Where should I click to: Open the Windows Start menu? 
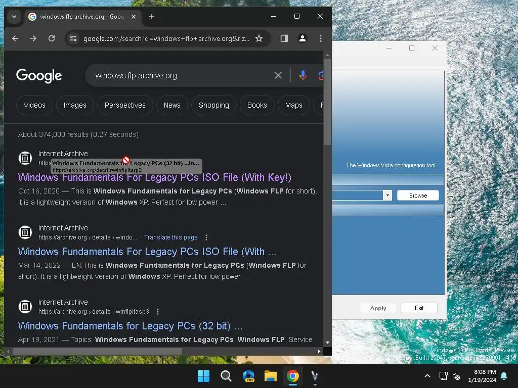pyautogui.click(x=203, y=376)
